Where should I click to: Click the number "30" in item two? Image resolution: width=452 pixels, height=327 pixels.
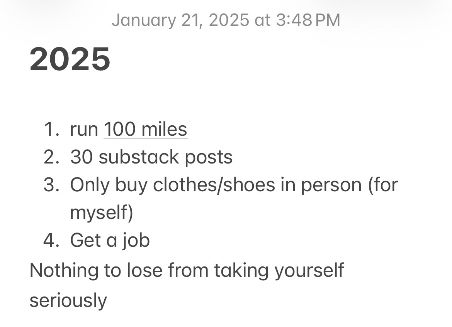pyautogui.click(x=82, y=157)
